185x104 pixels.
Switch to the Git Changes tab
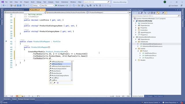tap(149, 96)
